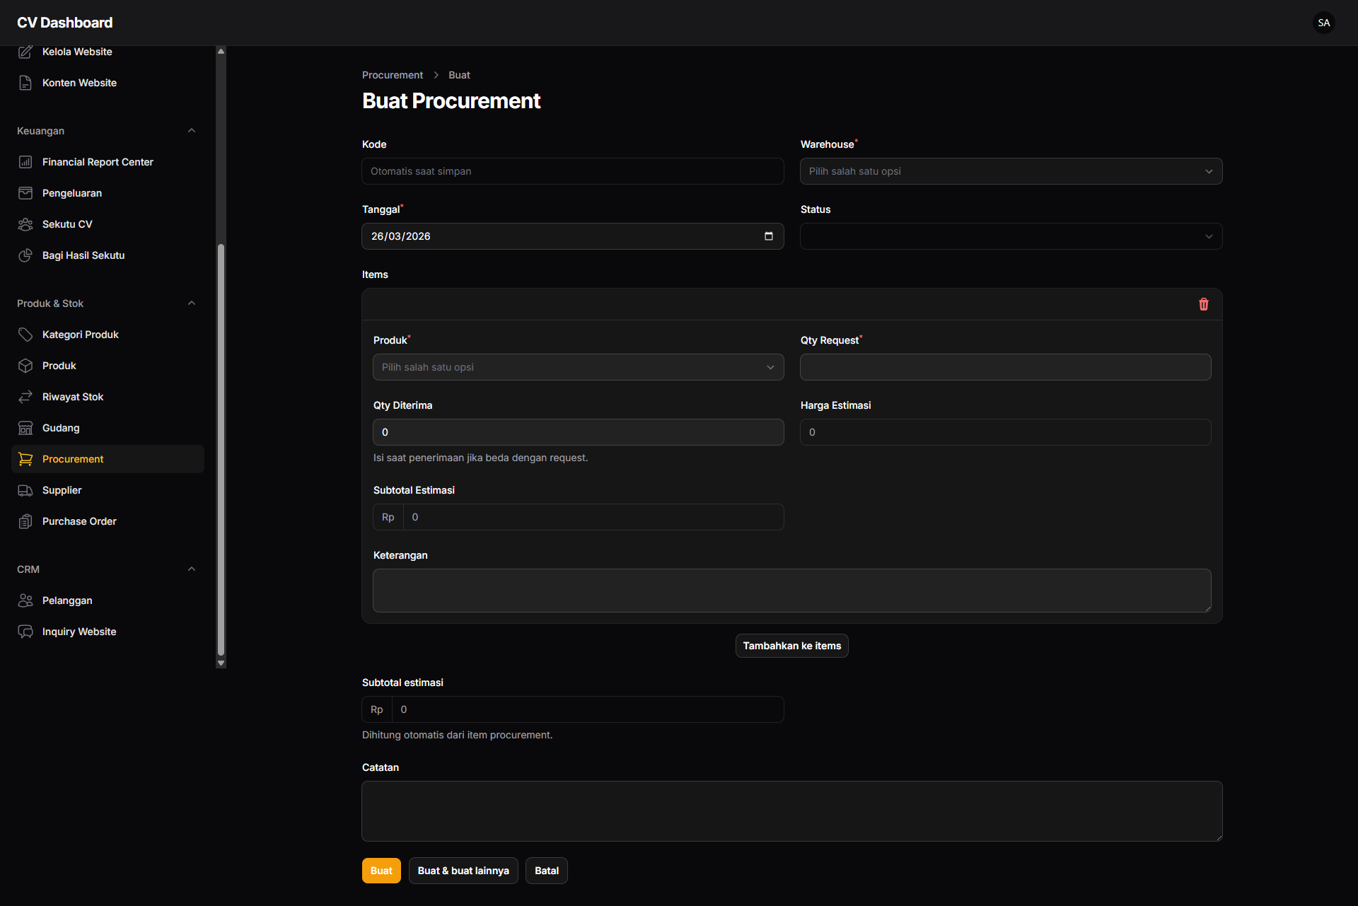Screen dimensions: 1358x906
Task: Click the Gudang warehouse icon in the sidebar
Action: click(25, 428)
